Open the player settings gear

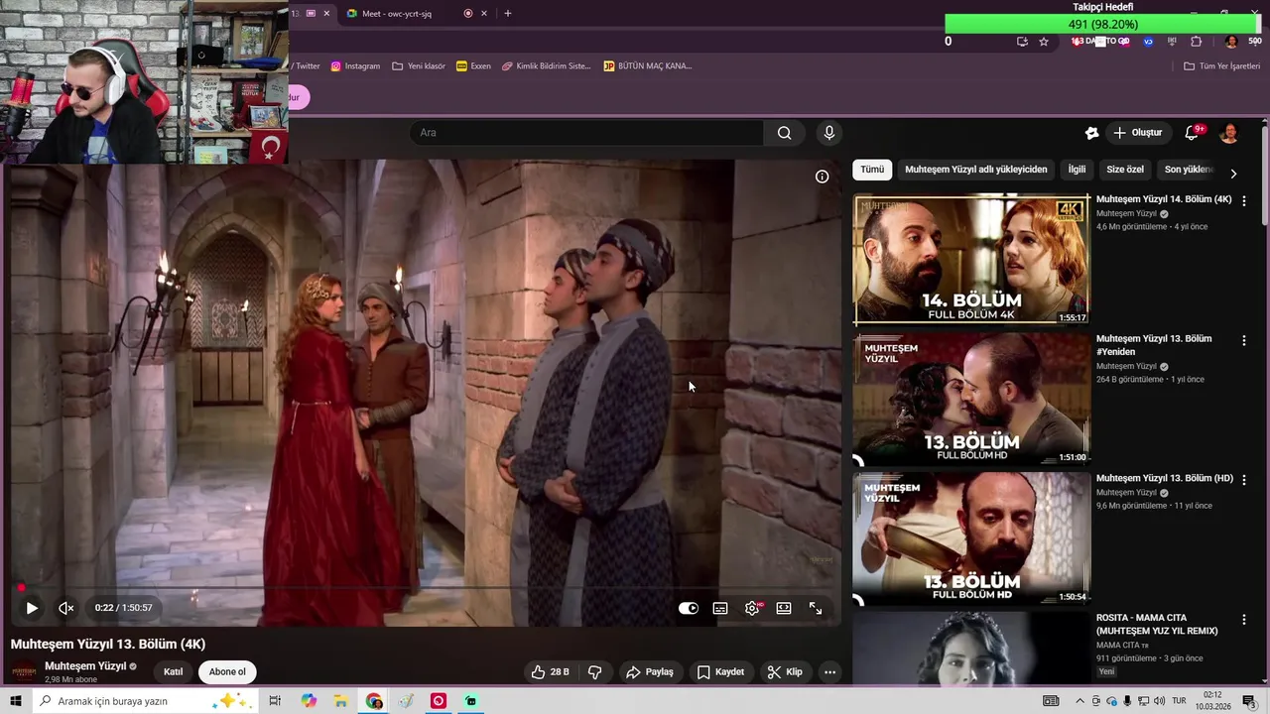click(752, 608)
